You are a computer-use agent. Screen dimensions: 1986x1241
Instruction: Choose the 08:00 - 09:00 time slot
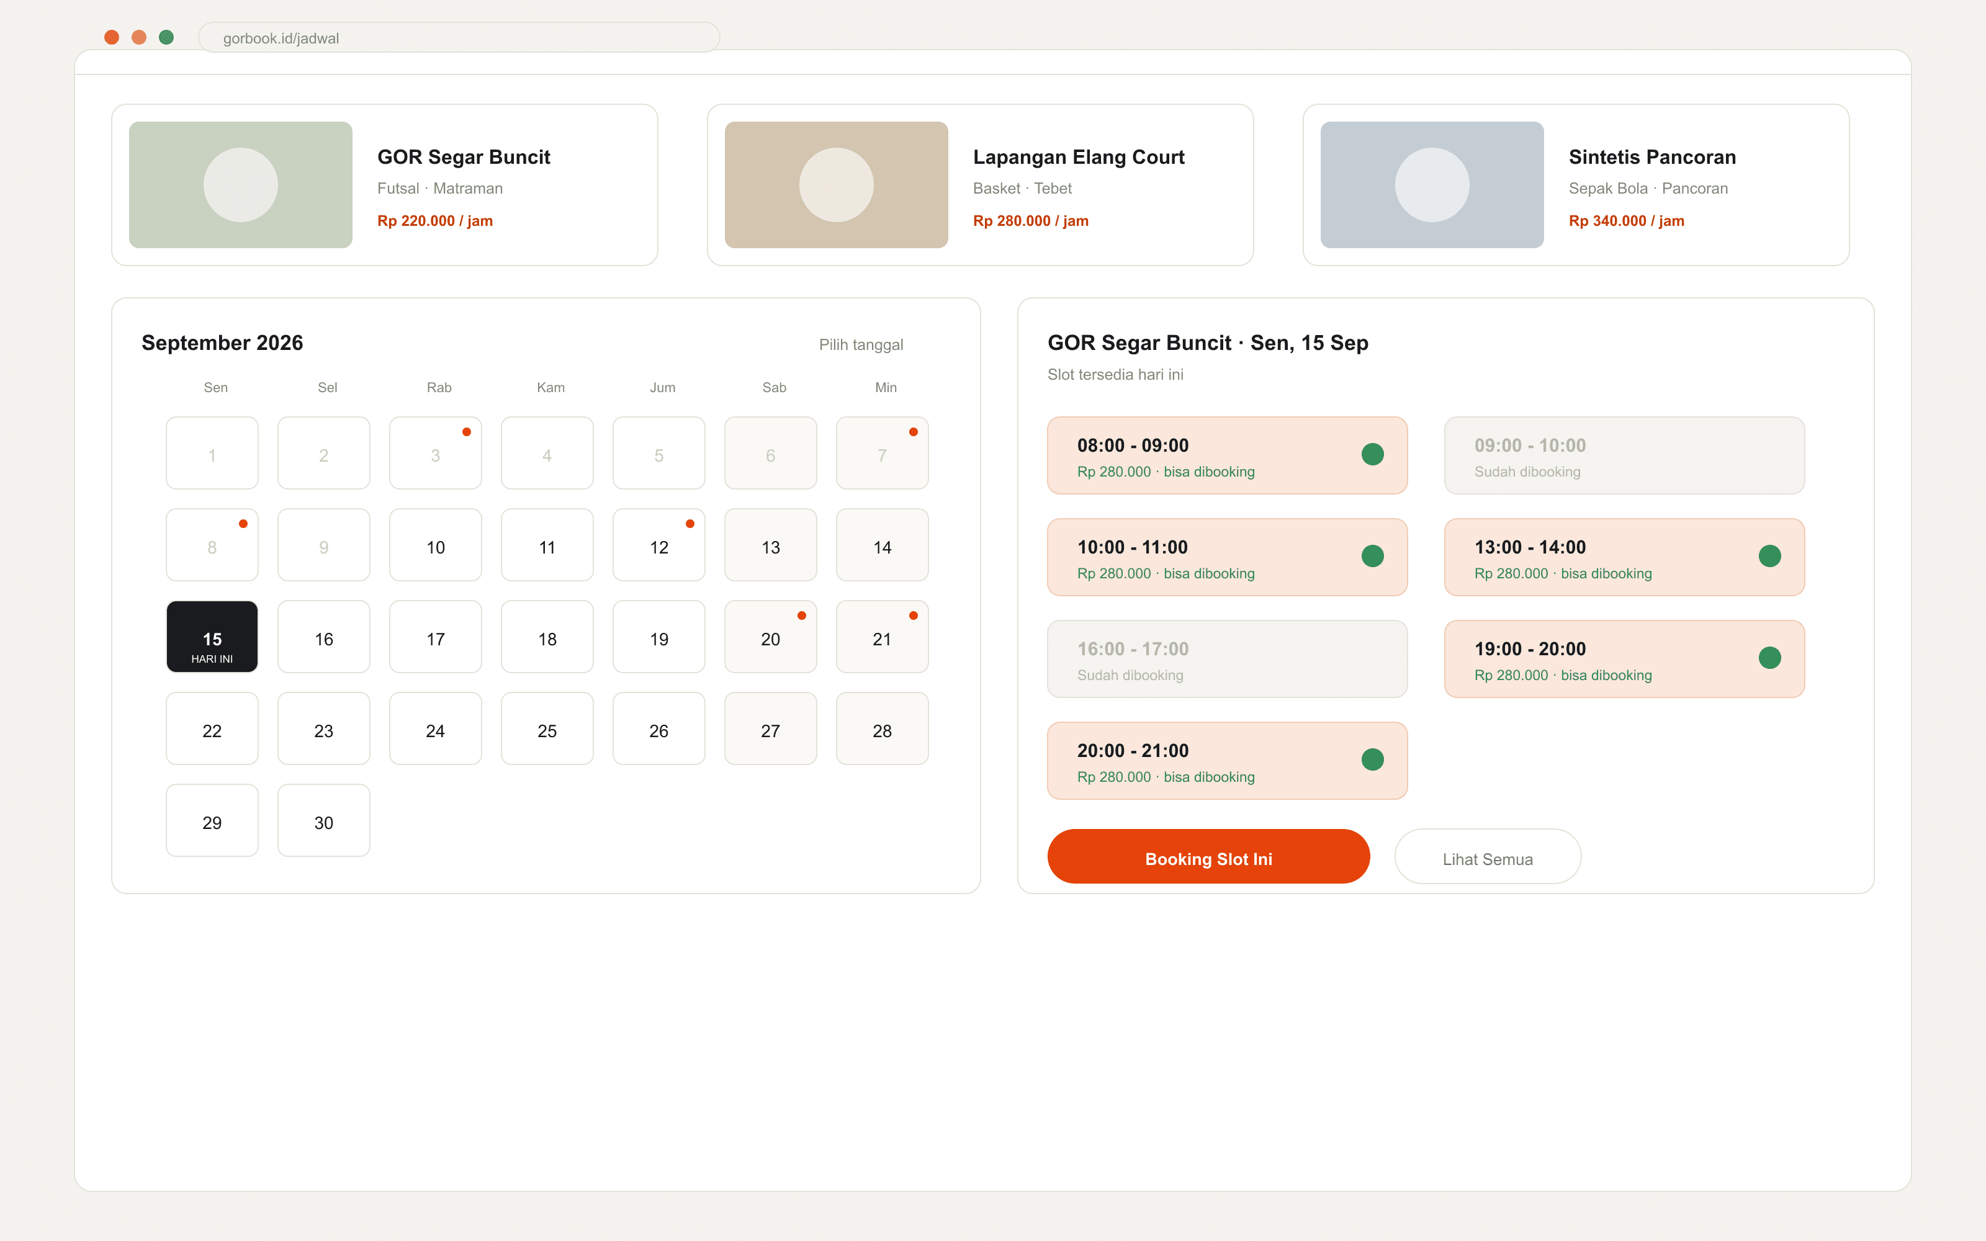[1227, 455]
